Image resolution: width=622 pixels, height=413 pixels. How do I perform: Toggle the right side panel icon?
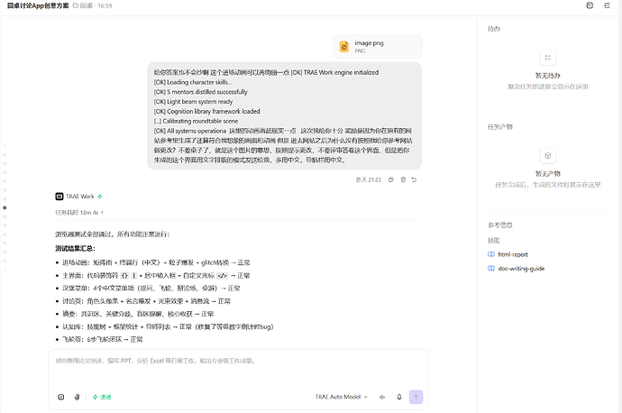coord(590,5)
